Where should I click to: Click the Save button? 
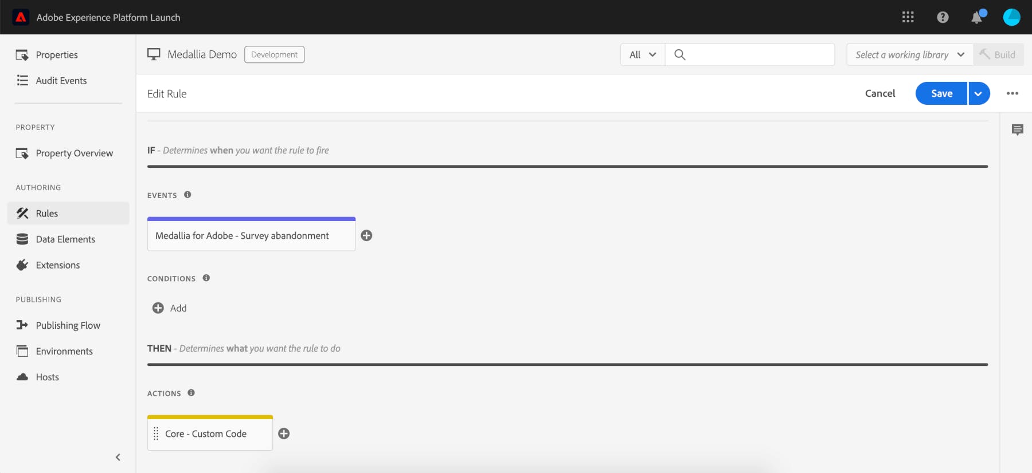point(941,93)
